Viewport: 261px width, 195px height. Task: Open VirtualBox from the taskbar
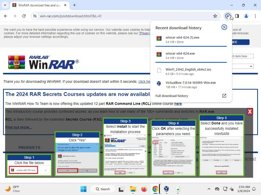(166, 189)
